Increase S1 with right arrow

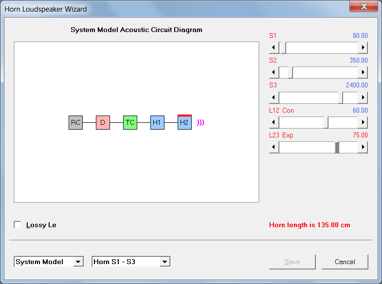[x=363, y=48]
